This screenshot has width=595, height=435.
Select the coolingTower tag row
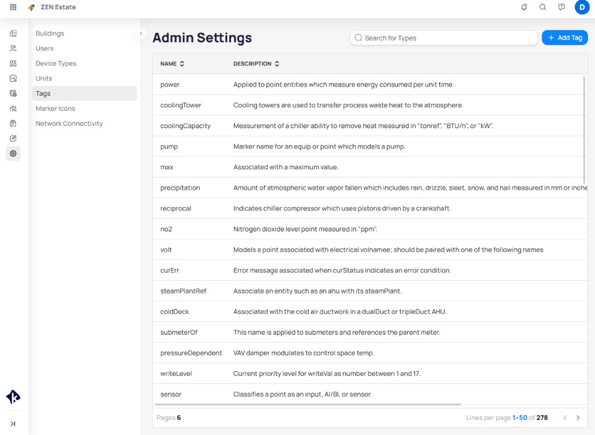370,105
